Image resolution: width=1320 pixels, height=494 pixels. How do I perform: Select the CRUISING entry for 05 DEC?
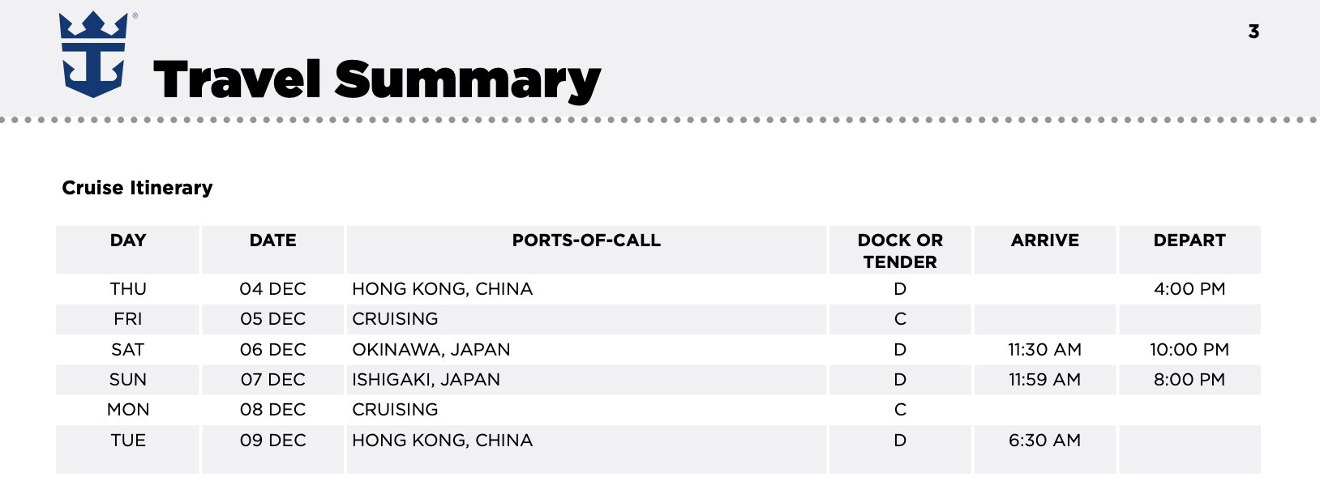[x=395, y=319]
